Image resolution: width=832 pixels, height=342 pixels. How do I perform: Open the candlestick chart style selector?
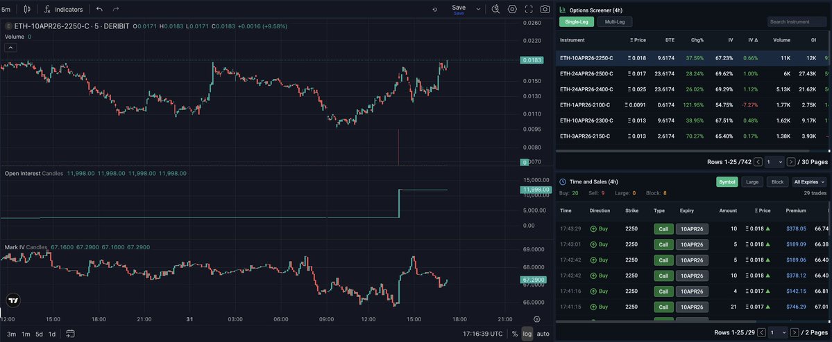27,10
